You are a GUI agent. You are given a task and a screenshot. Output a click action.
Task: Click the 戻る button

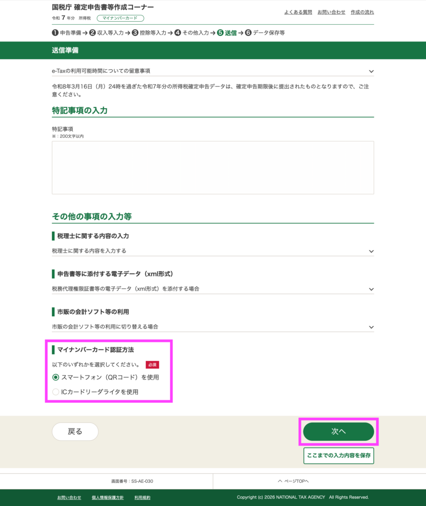(x=75, y=431)
